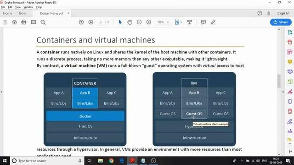Open Protect shield tool in sidebar

[290, 101]
